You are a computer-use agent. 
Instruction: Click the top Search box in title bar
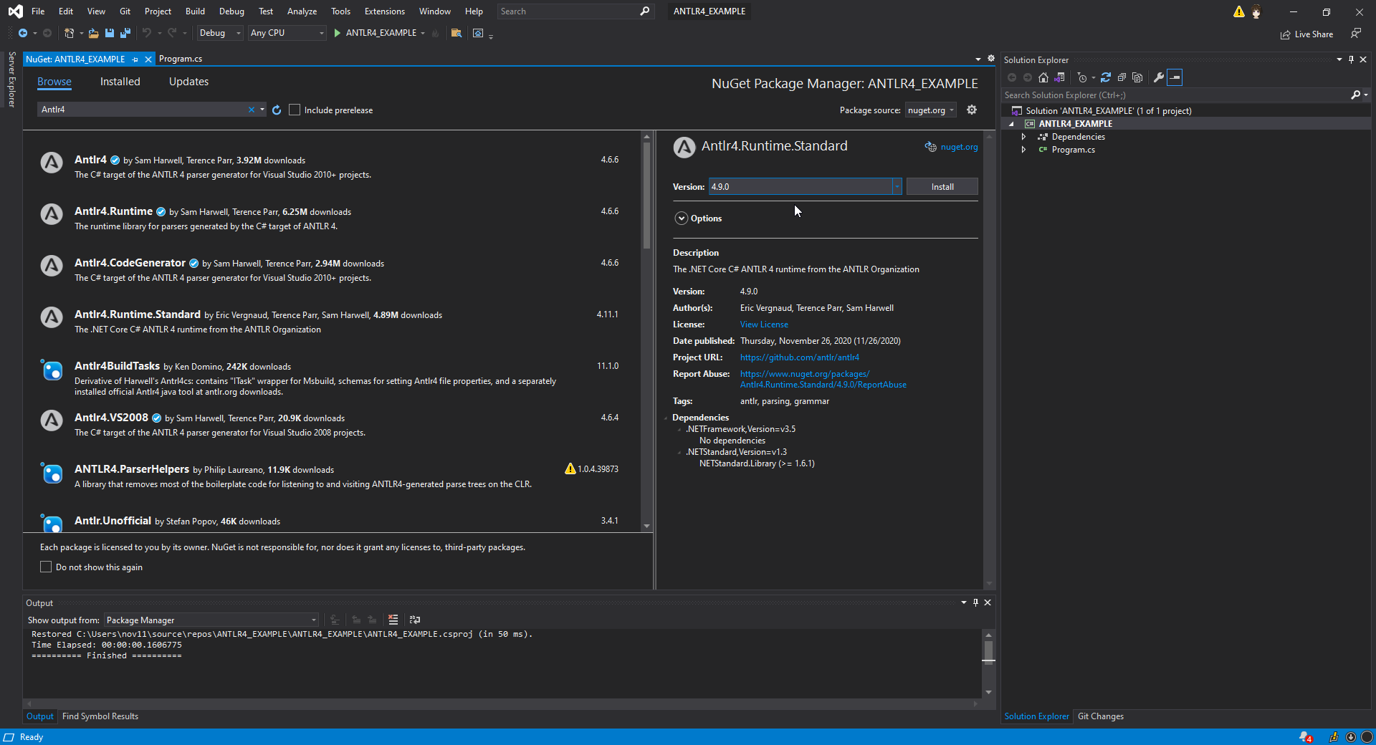(575, 11)
